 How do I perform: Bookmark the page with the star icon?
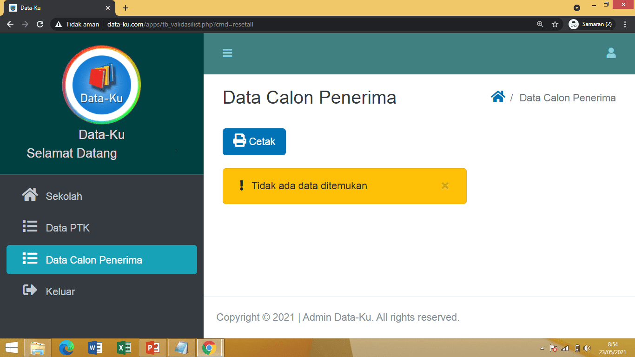click(x=555, y=24)
